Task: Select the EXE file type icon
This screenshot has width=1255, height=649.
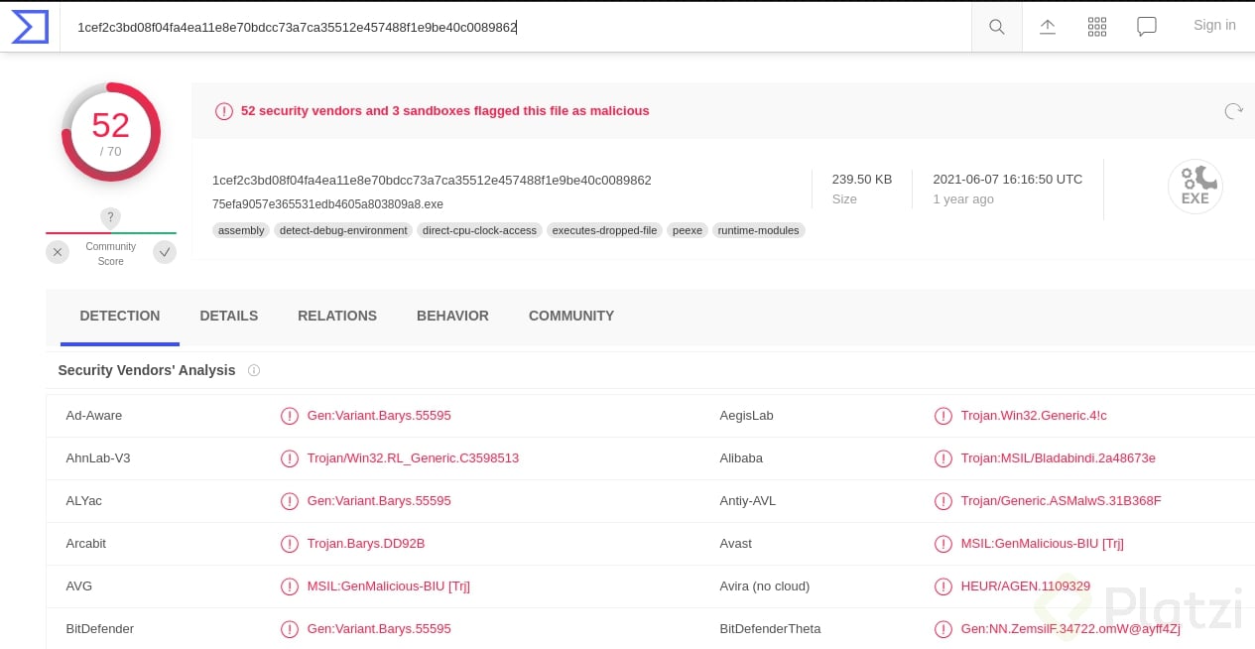Action: [x=1195, y=187]
